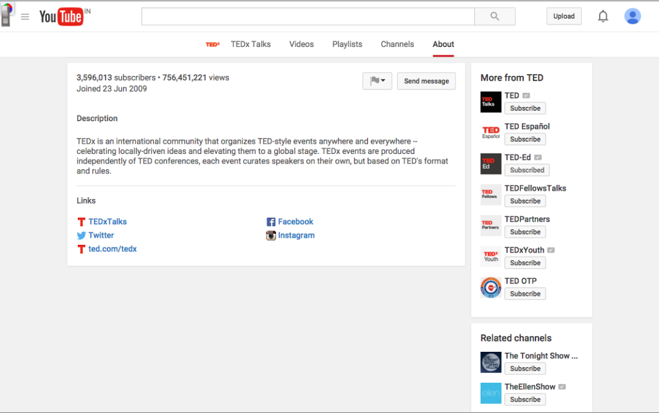Open the TED OTP channel thumbnail
This screenshot has width=659, height=413.
click(491, 287)
